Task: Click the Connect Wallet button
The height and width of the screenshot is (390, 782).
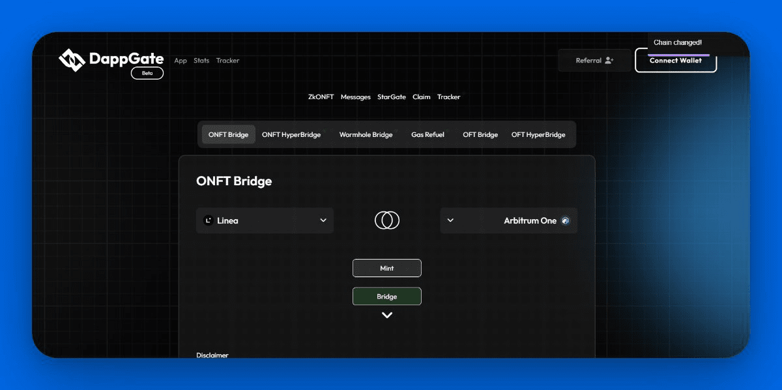Action: coord(676,61)
